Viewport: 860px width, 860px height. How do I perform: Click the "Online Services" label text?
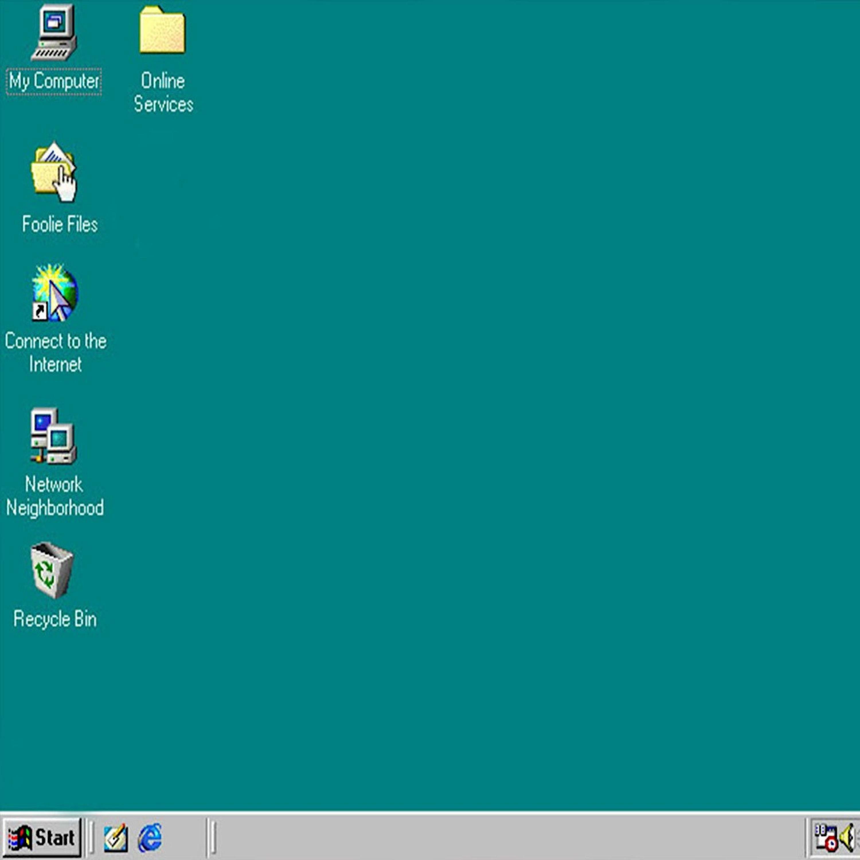pos(163,93)
